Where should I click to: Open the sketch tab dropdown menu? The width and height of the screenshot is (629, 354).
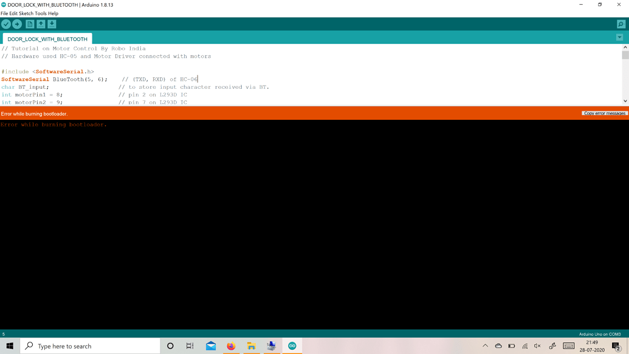coord(619,37)
